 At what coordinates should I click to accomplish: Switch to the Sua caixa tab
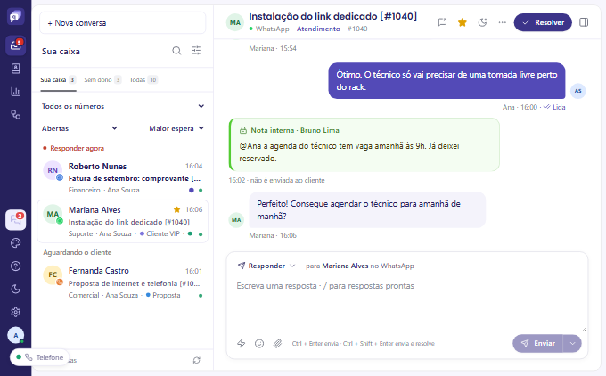coord(58,80)
